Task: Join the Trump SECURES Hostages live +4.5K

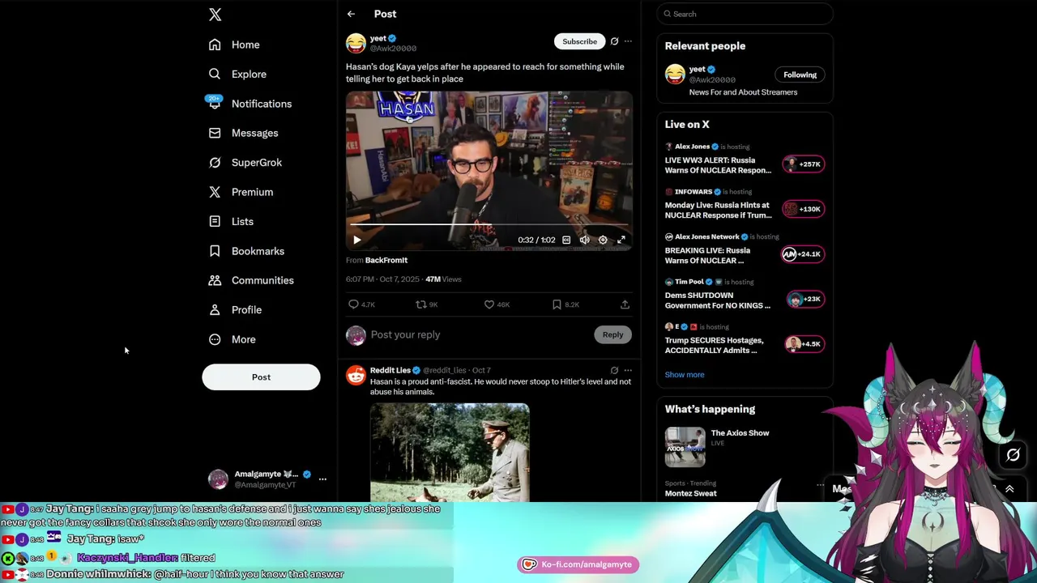Action: 804,344
